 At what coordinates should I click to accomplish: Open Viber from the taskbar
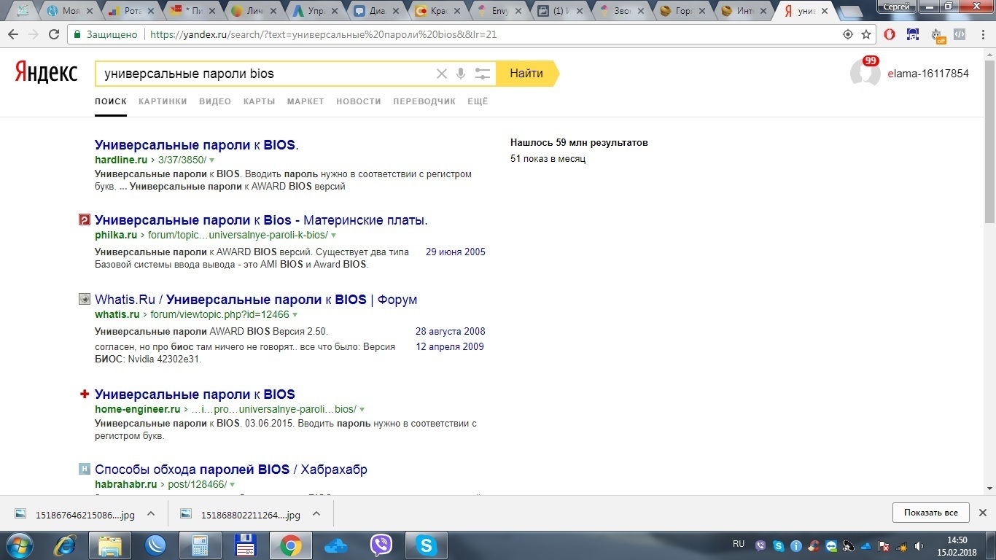click(x=381, y=545)
